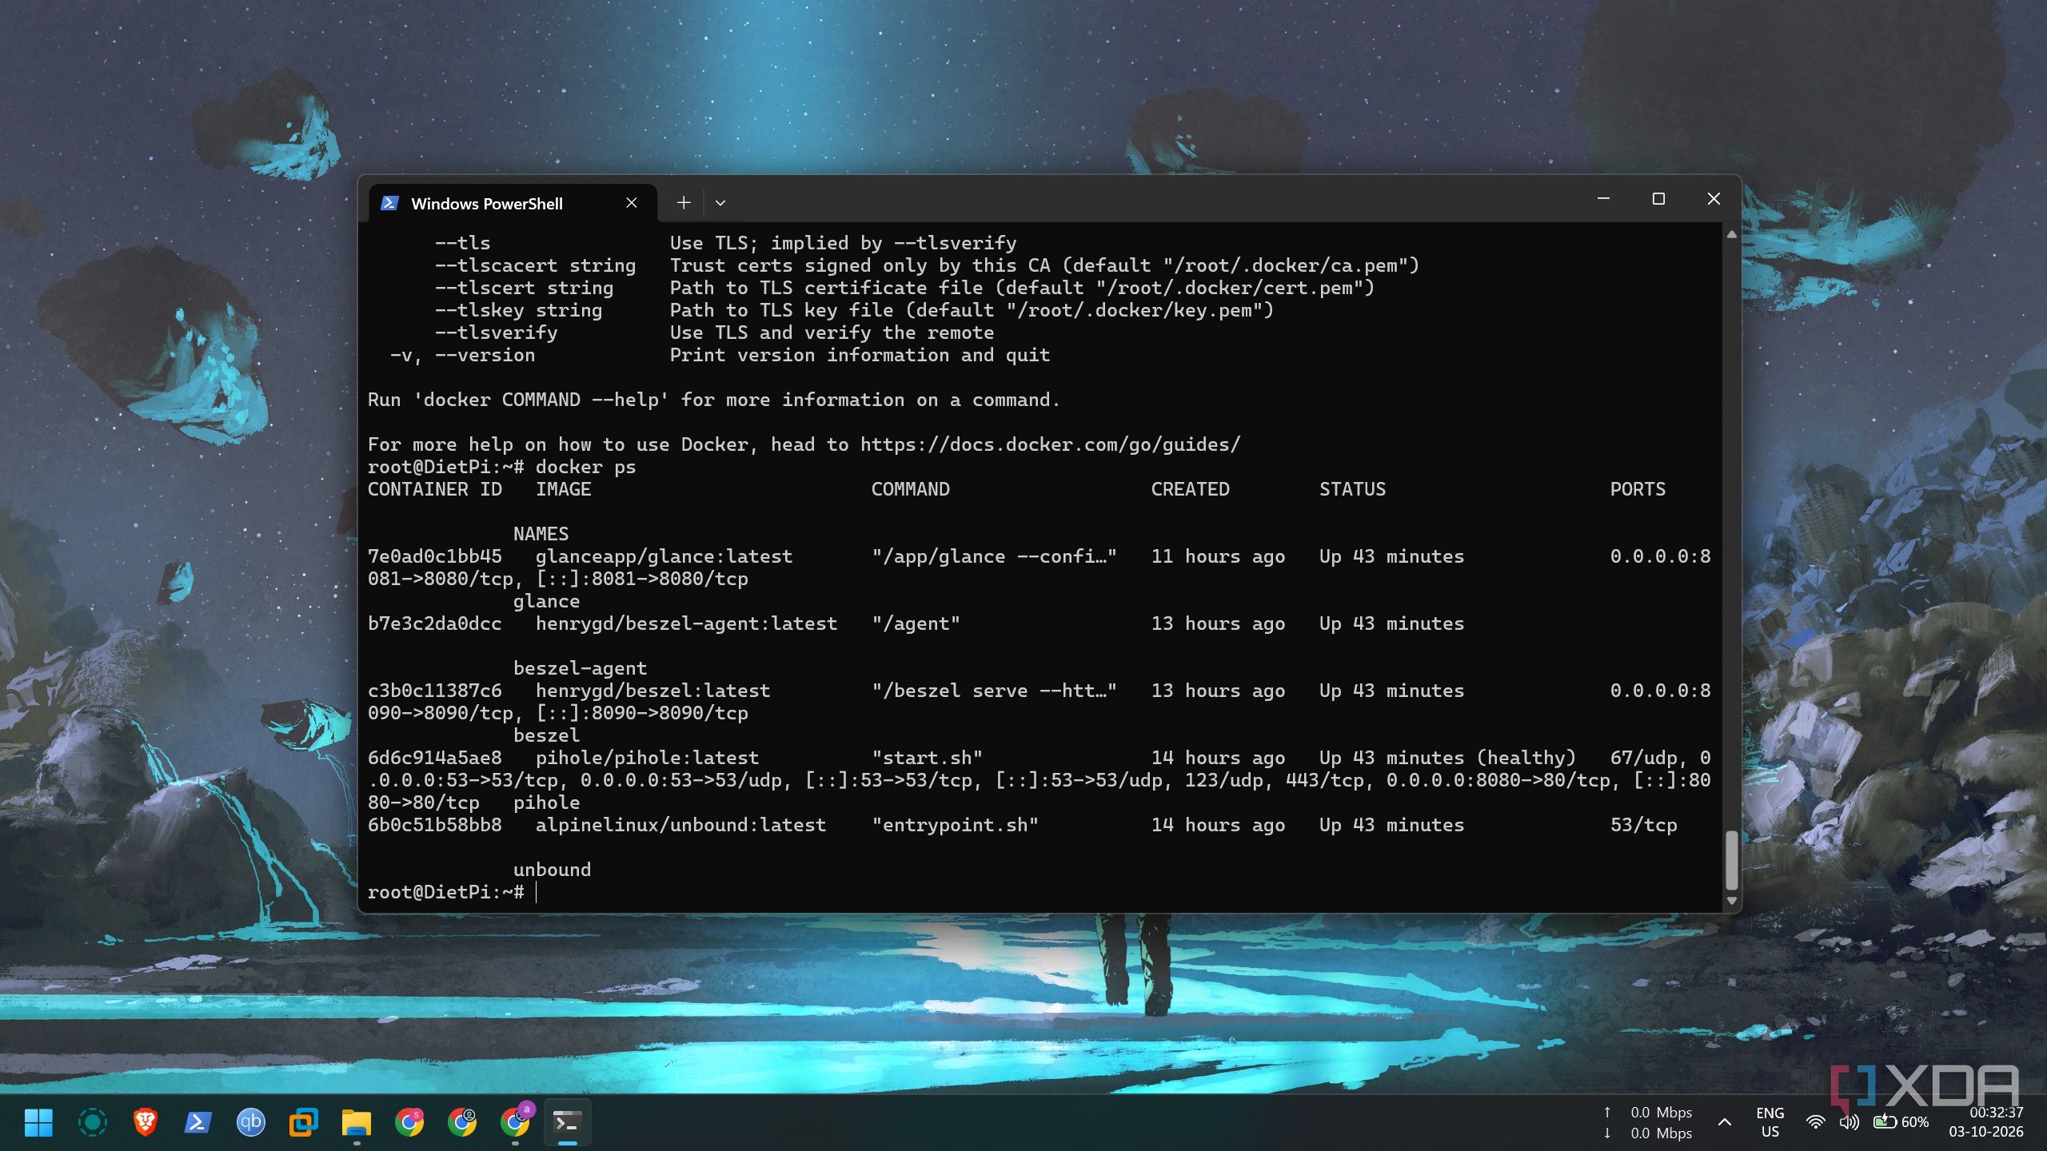Open the blue PowerShell taskbar icon
Screen dimensions: 2047x1151
[x=198, y=1122]
